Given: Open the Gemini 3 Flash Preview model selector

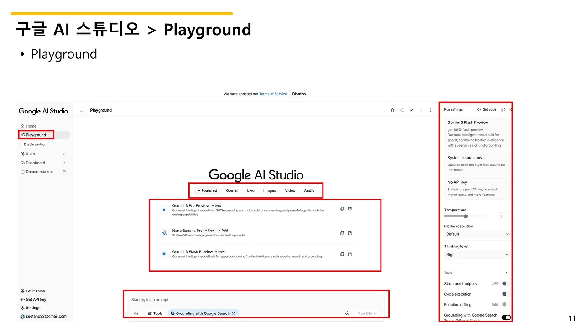Looking at the screenshot, I should [x=477, y=134].
